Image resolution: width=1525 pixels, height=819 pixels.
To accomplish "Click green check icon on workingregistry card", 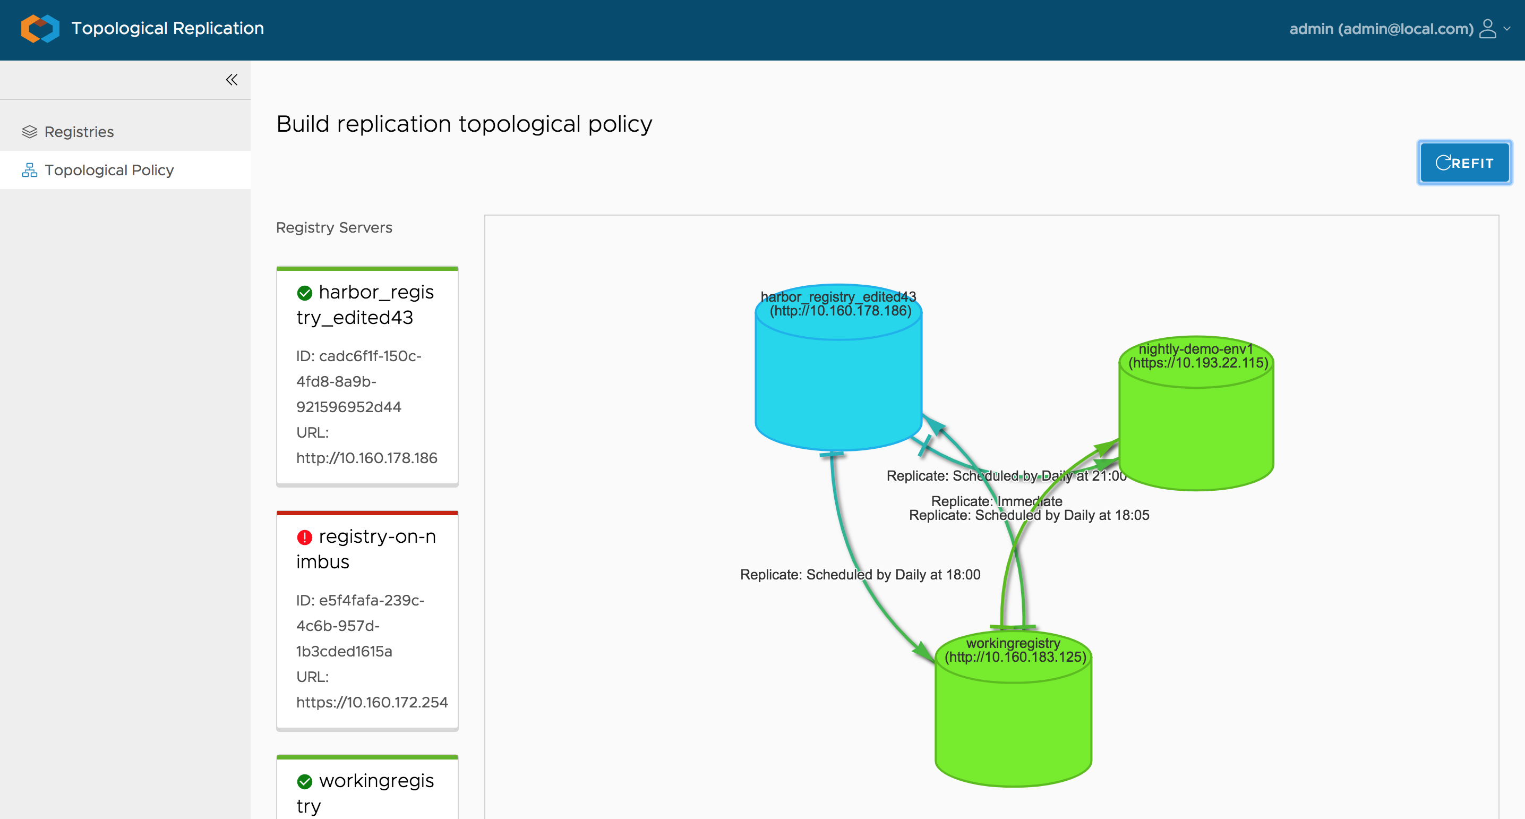I will pyautogui.click(x=304, y=782).
